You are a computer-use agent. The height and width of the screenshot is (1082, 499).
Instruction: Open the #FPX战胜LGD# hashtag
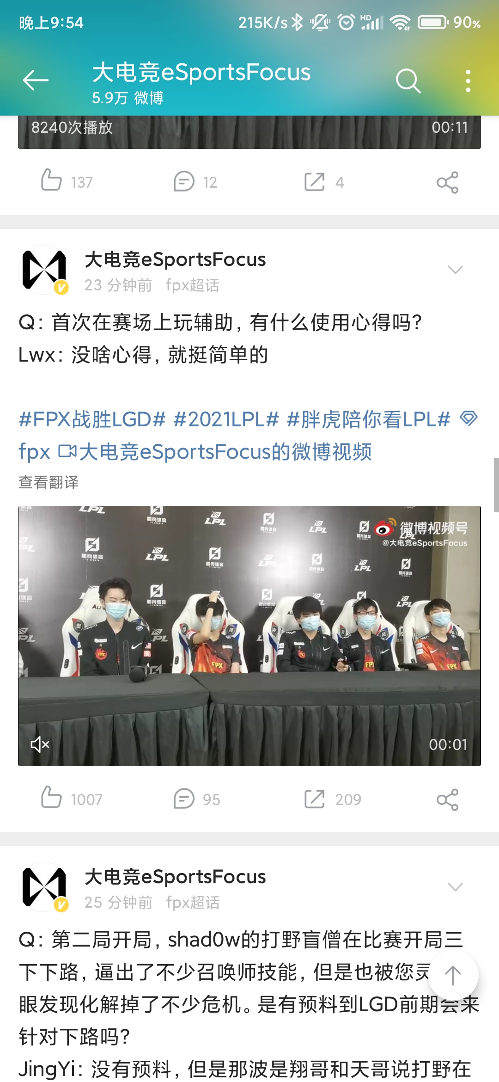[x=92, y=419]
